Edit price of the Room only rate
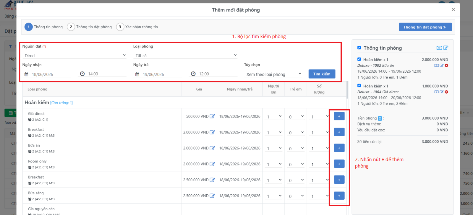Viewport: 473px width, 215px height. point(212,164)
